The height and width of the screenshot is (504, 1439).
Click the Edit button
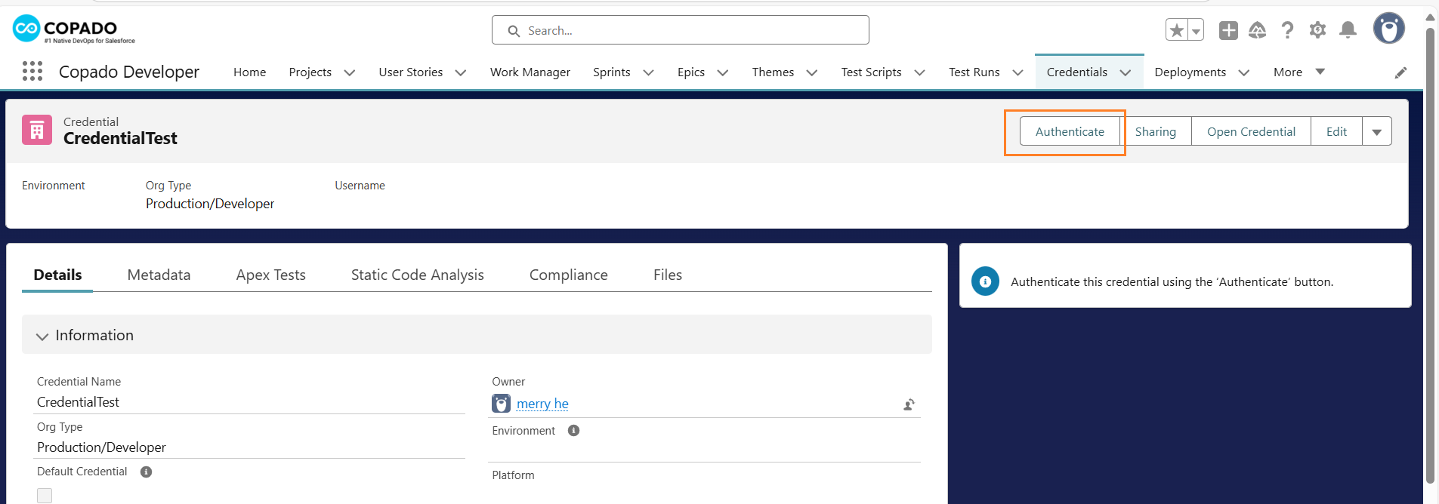click(x=1336, y=131)
